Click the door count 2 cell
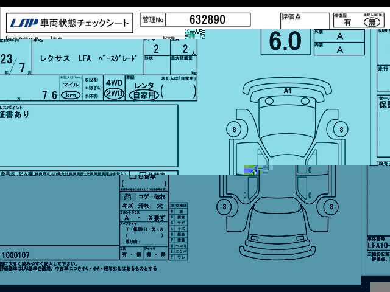390x292 pixels. click(x=157, y=47)
